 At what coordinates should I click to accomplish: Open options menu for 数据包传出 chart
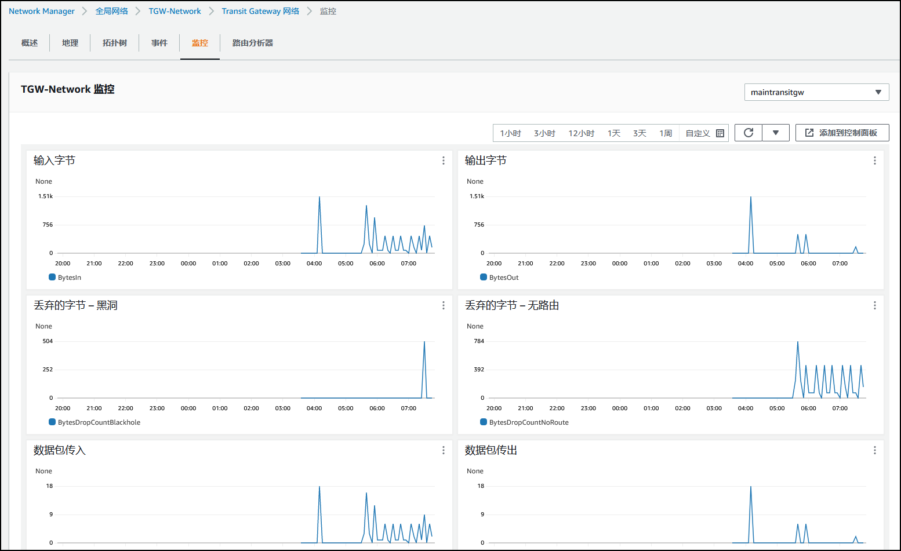tap(875, 450)
